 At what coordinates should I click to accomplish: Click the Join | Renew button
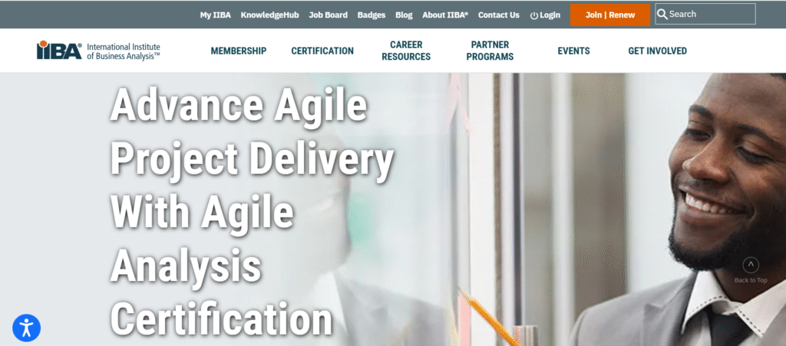610,15
